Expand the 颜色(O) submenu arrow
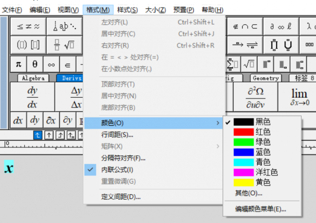 (218, 123)
